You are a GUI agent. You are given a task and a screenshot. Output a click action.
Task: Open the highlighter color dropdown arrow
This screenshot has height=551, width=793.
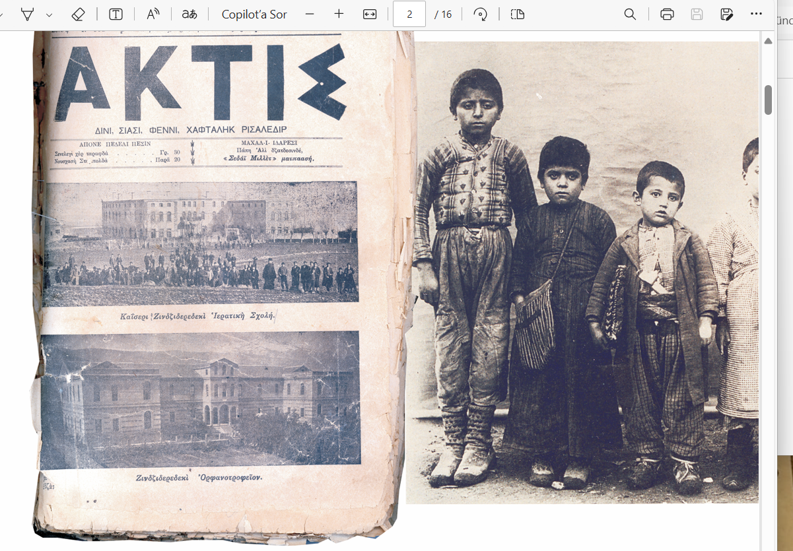[50, 15]
